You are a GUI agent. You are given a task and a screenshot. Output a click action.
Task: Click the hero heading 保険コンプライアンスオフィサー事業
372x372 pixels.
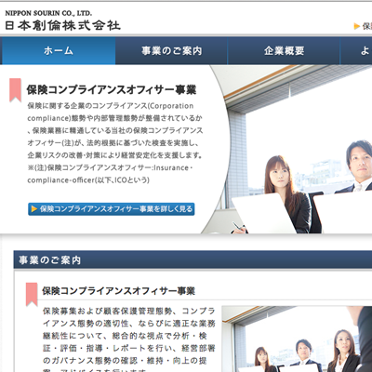112,90
